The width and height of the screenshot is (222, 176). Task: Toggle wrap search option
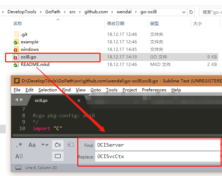(58, 145)
